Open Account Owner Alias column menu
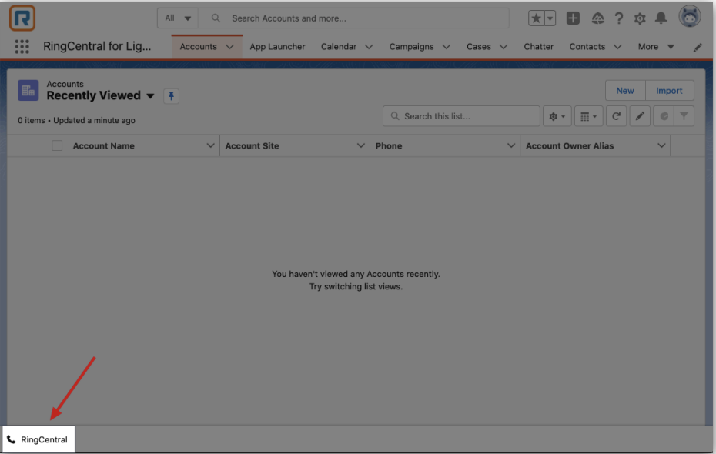 (x=661, y=145)
